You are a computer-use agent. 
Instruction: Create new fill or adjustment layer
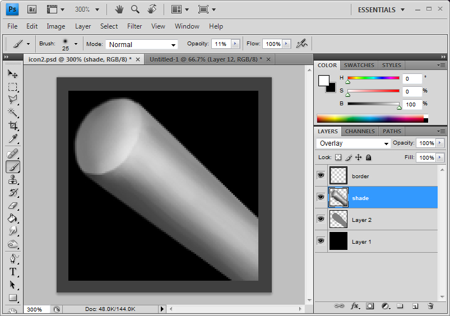386,306
